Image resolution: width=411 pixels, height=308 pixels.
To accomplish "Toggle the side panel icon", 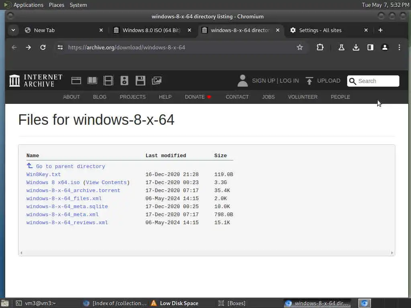I will pos(370,47).
